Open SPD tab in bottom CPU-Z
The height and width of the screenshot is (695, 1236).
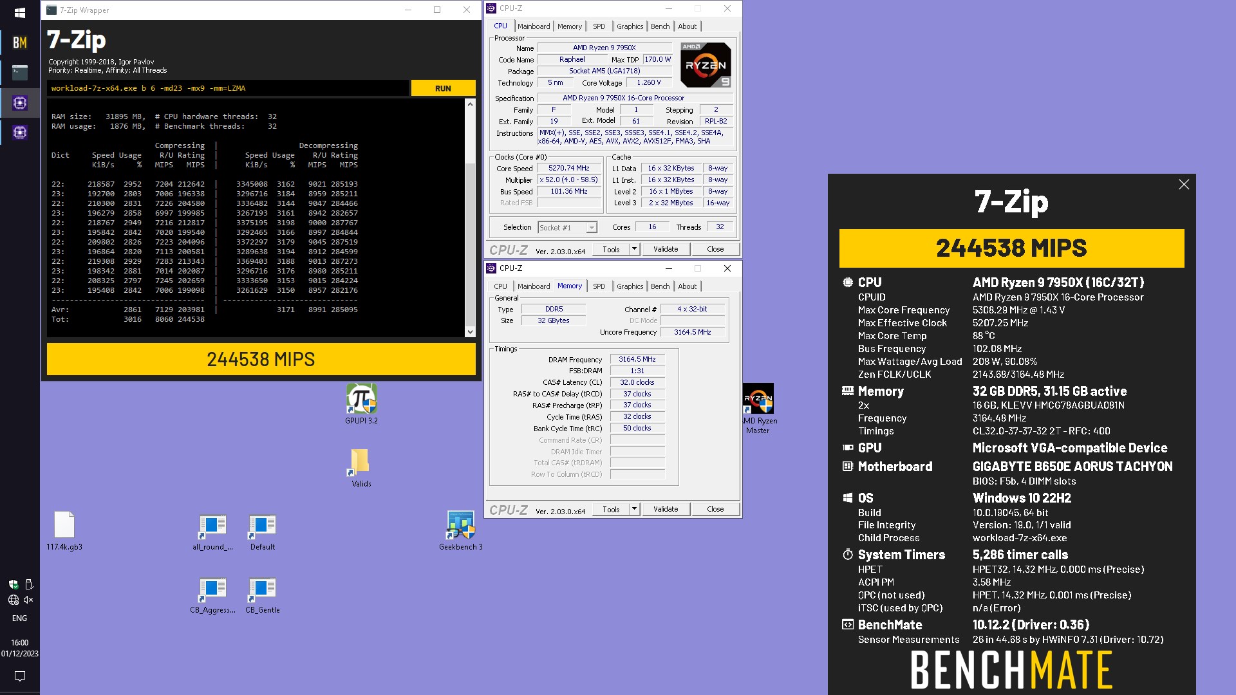click(599, 286)
